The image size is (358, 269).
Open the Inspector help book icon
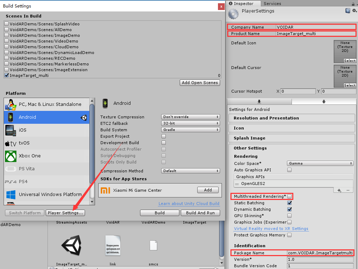click(x=348, y=11)
